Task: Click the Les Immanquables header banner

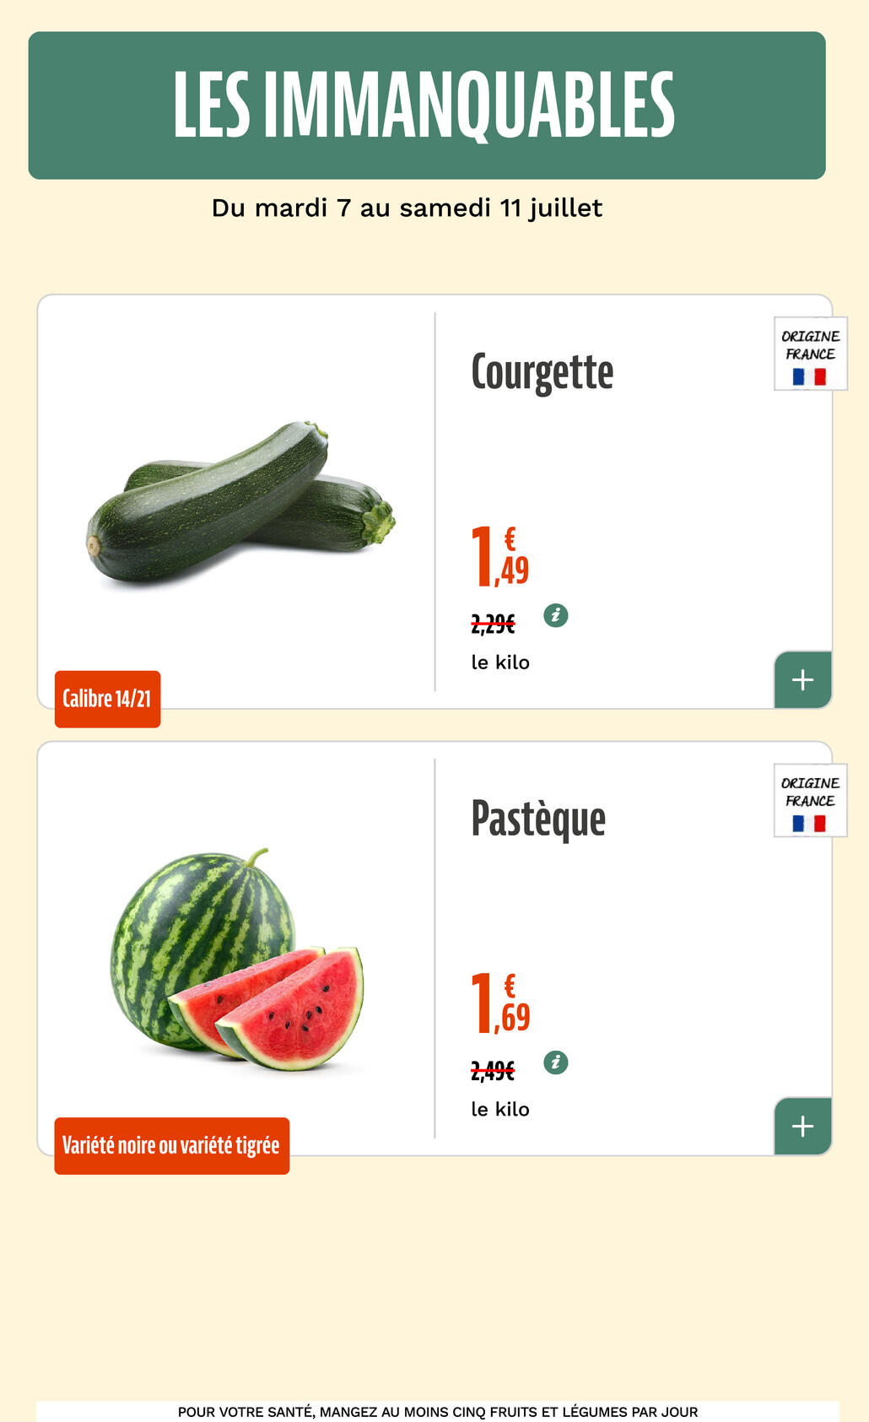Action: point(427,105)
